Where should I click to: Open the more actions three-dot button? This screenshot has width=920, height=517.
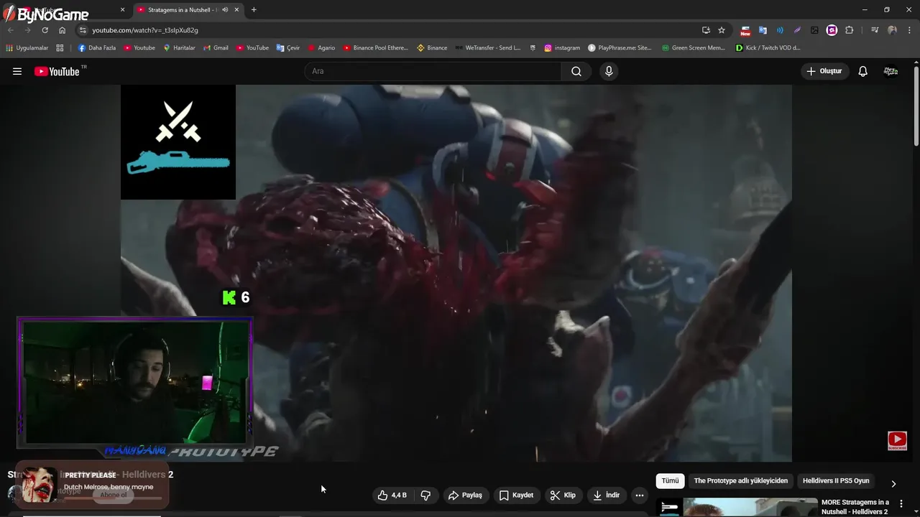coord(639,495)
